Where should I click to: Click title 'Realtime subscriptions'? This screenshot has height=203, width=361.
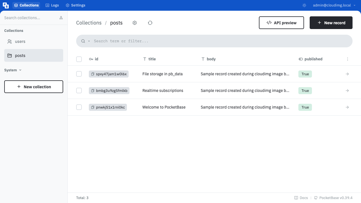click(x=163, y=91)
